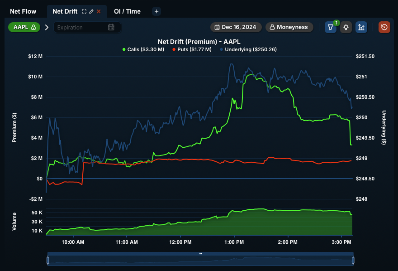Open the Moneyness filter
This screenshot has width=398, height=271.
(289, 27)
